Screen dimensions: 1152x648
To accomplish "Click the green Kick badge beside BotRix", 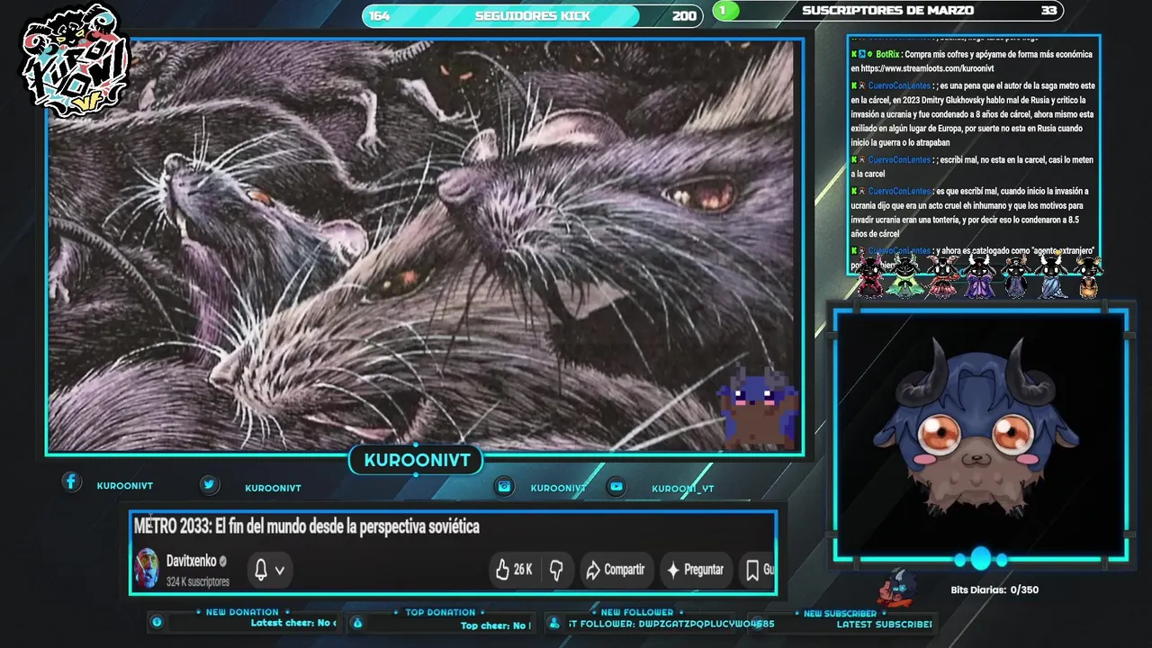I will click(853, 54).
